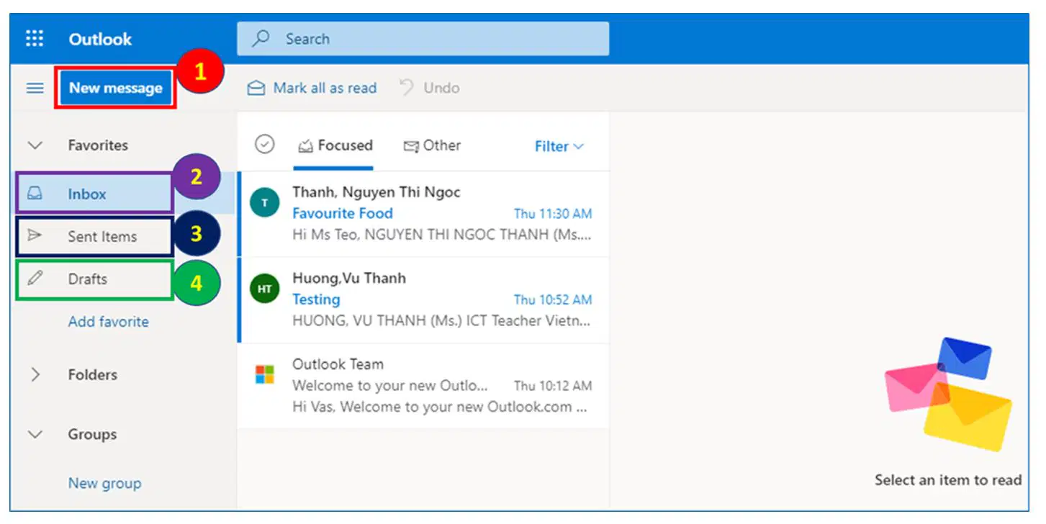1046x524 pixels.
Task: Click the Thu 10:52 AM timestamp
Action: [x=553, y=299]
